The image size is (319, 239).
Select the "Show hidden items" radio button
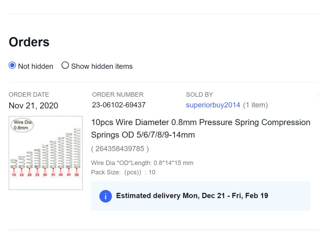coord(65,66)
